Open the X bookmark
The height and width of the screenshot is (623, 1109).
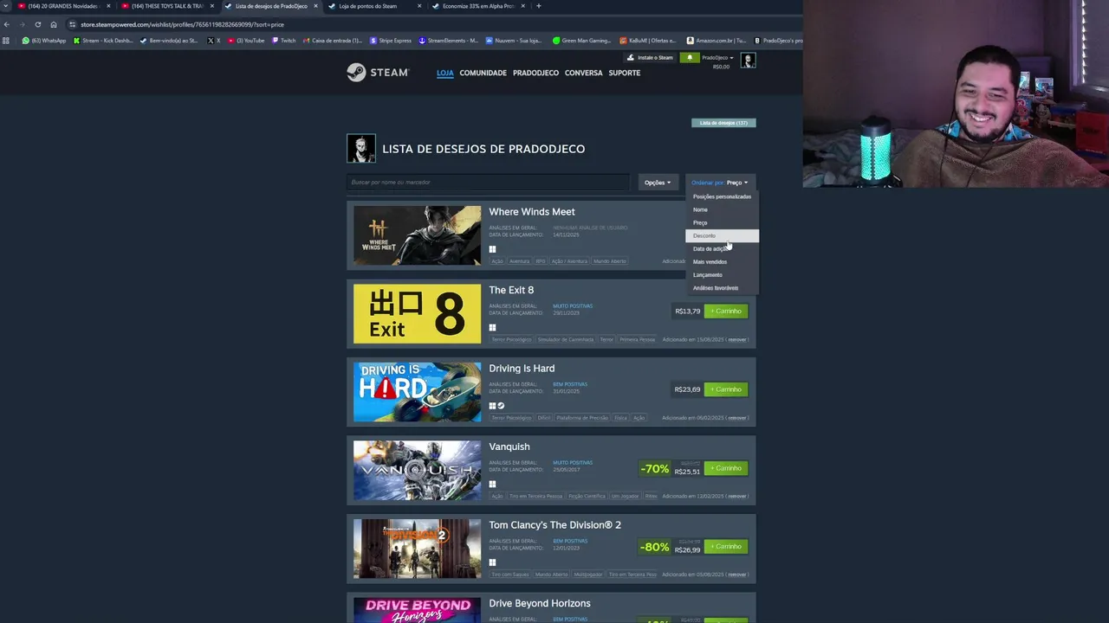pyautogui.click(x=214, y=41)
